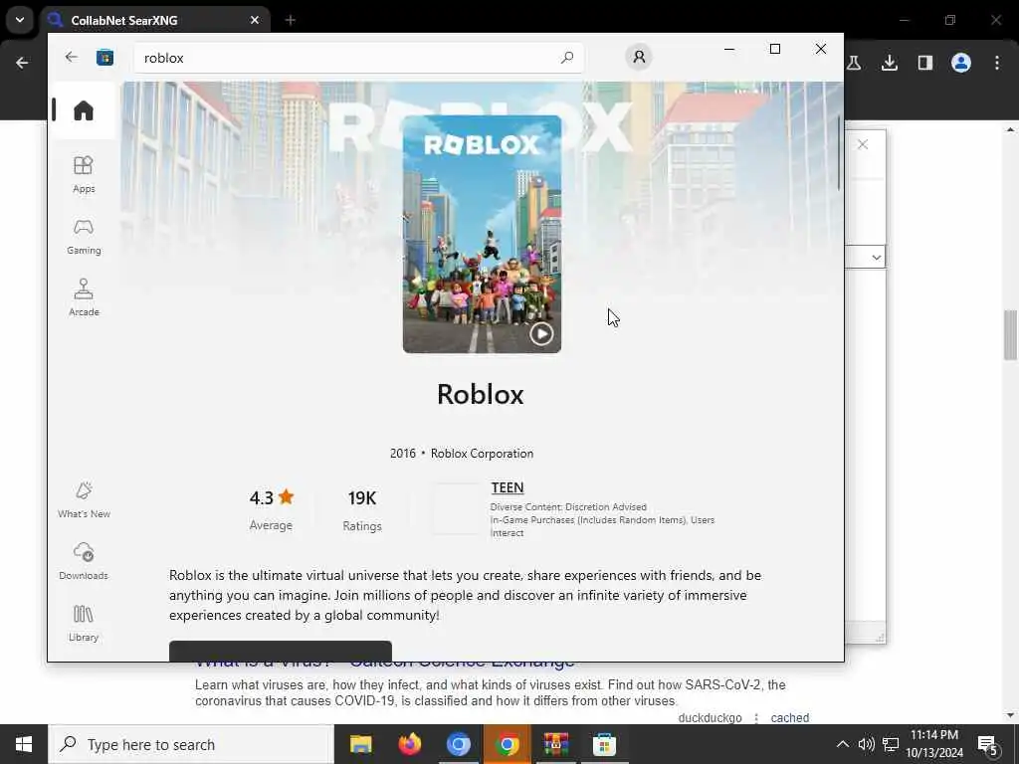The image size is (1019, 764).
Task: Open Chrome downloads icon
Action: click(x=889, y=63)
